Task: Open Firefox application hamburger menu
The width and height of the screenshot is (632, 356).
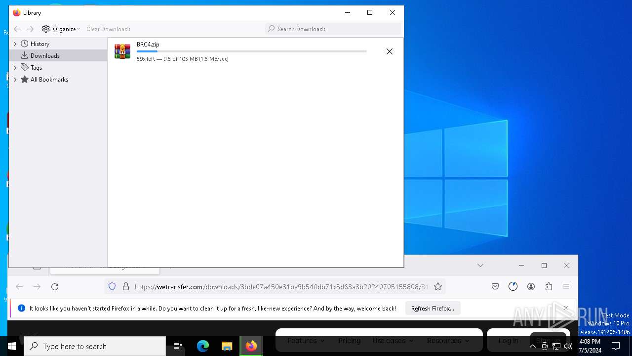Action: click(566, 286)
